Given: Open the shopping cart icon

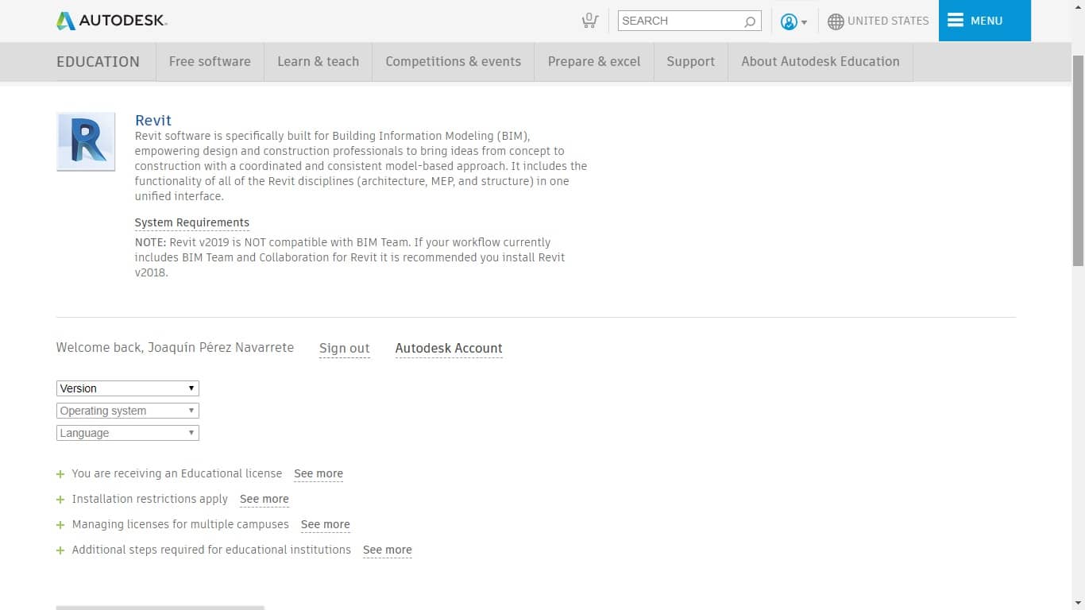Looking at the screenshot, I should click(x=589, y=21).
